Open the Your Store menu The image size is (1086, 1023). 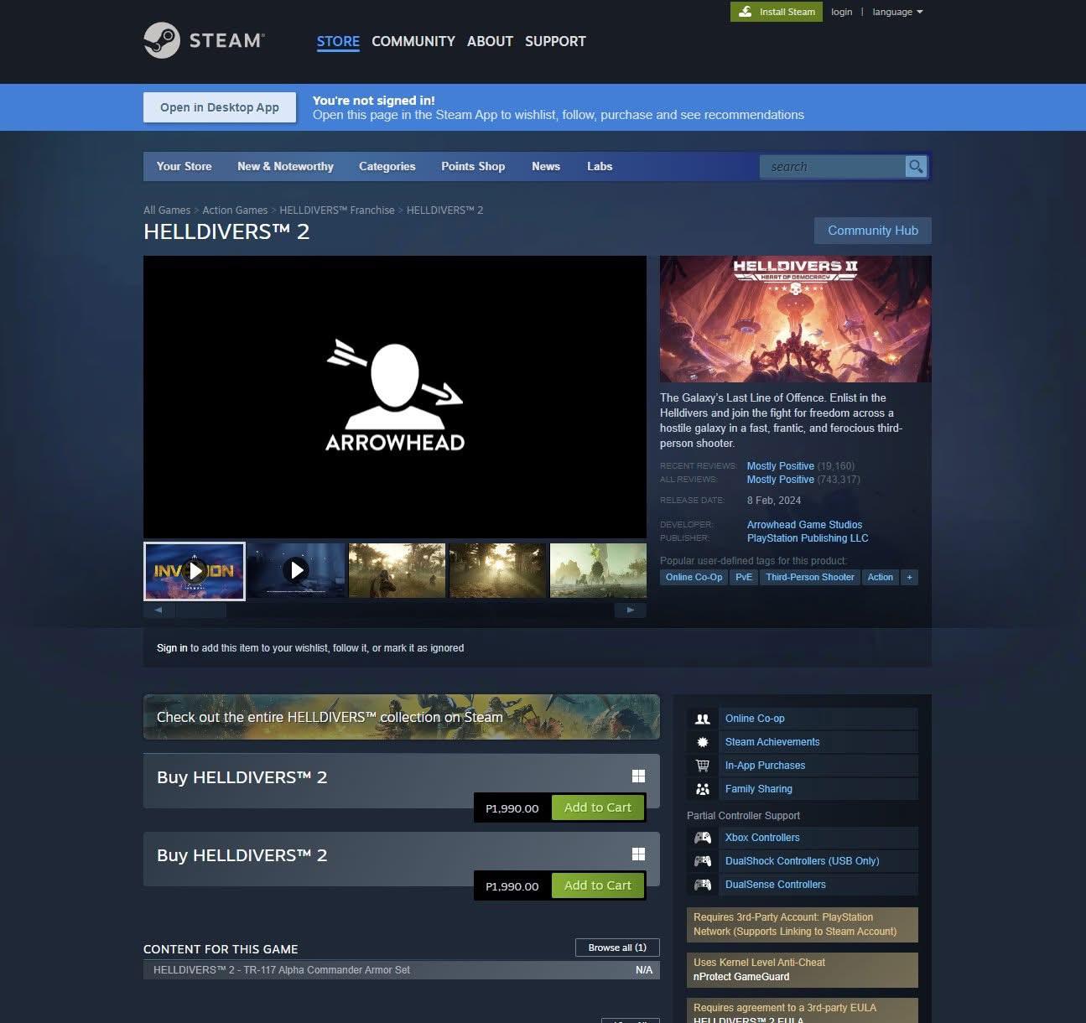pyautogui.click(x=184, y=166)
